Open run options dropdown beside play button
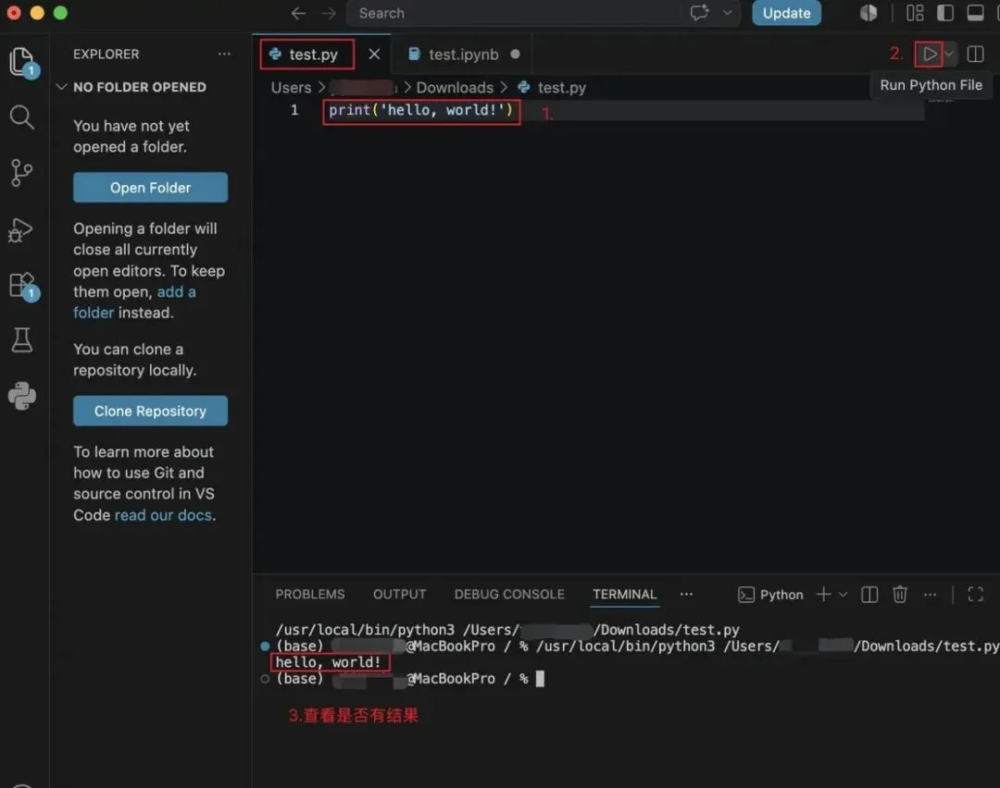1000x788 pixels. point(949,55)
